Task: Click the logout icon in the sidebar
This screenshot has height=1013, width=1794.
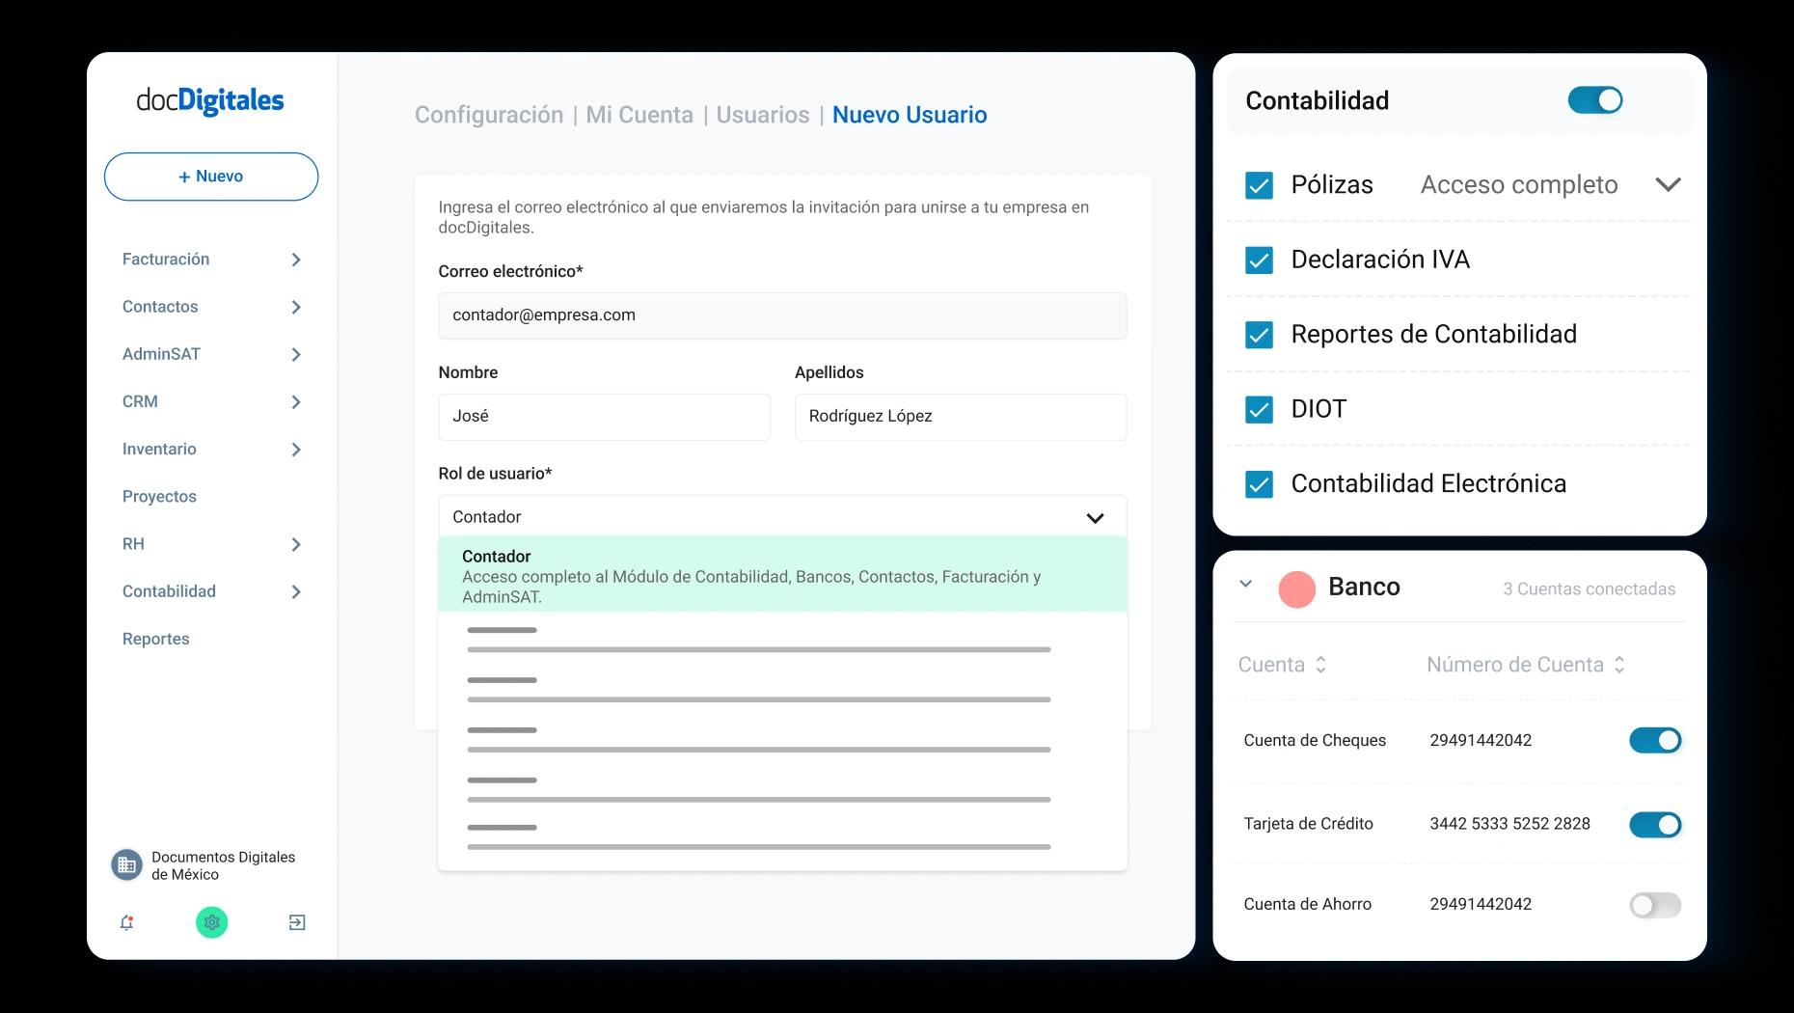Action: pos(297,922)
